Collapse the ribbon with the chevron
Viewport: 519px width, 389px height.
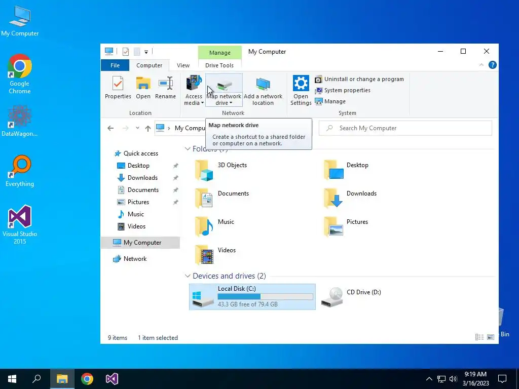pos(481,65)
